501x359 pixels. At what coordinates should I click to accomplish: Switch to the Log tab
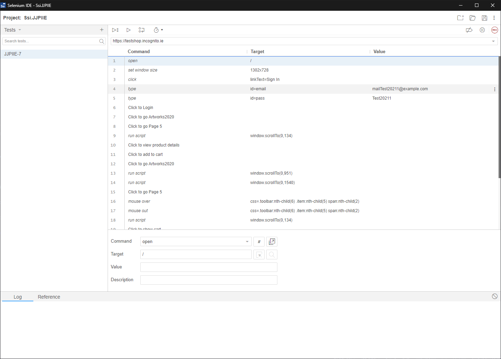[18, 297]
